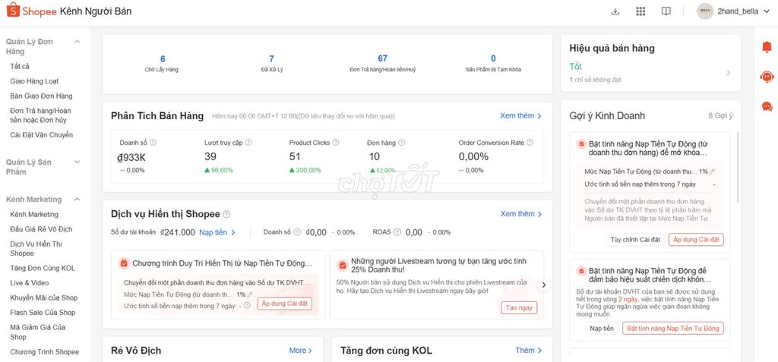This screenshot has height=362, width=778.
Task: Click Áp dụng Cài đặt in Chương trình card
Action: 284,304
